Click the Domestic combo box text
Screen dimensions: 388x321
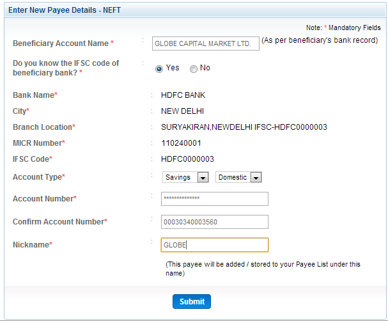click(233, 177)
